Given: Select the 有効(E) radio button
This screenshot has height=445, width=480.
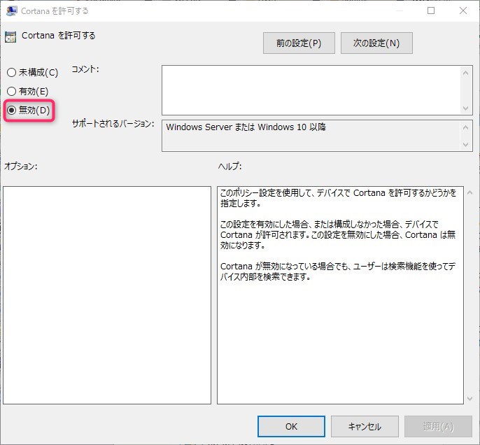Looking at the screenshot, I should tap(12, 91).
